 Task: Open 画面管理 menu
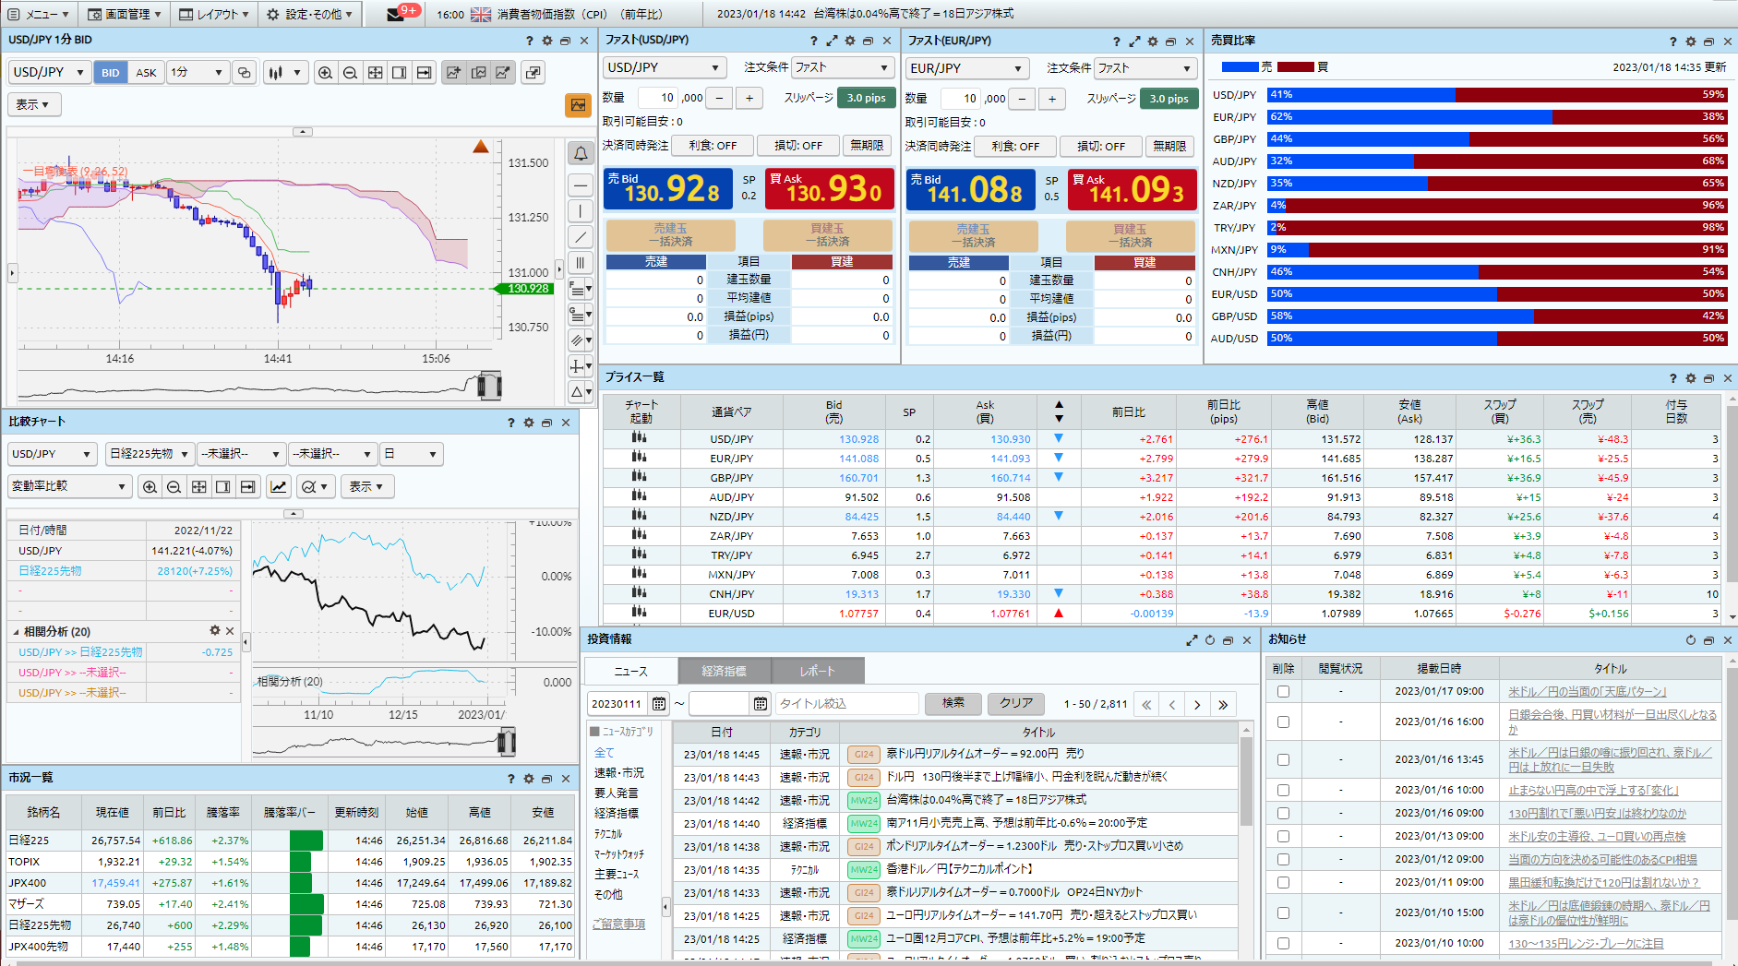pyautogui.click(x=124, y=14)
